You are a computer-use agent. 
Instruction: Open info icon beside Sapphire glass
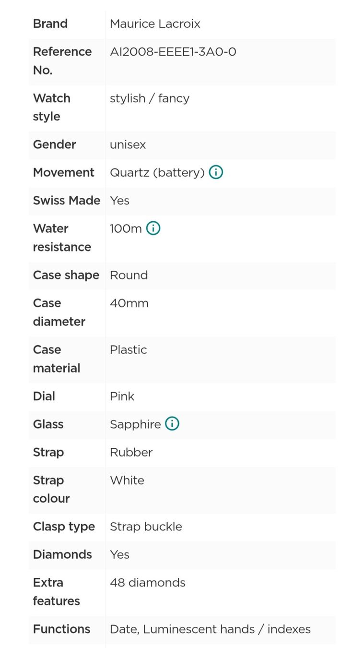tap(172, 424)
